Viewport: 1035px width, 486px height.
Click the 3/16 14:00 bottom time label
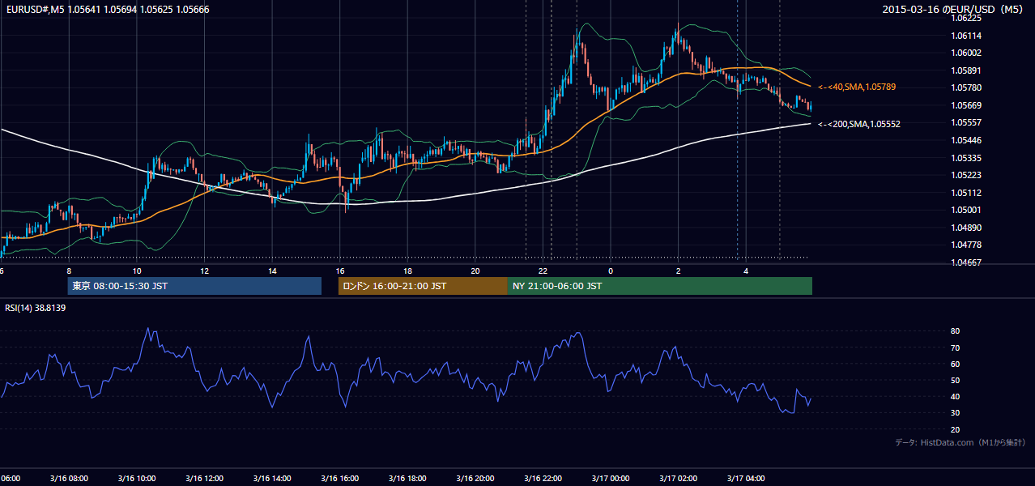tap(271, 479)
